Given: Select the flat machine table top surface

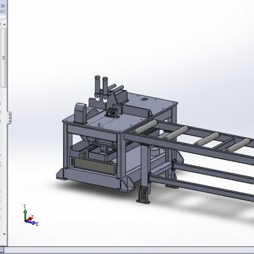Looking at the screenshot, I should 121,112.
